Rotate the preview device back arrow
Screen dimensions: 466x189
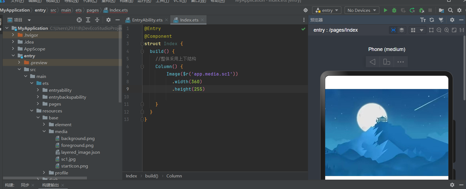point(372,62)
